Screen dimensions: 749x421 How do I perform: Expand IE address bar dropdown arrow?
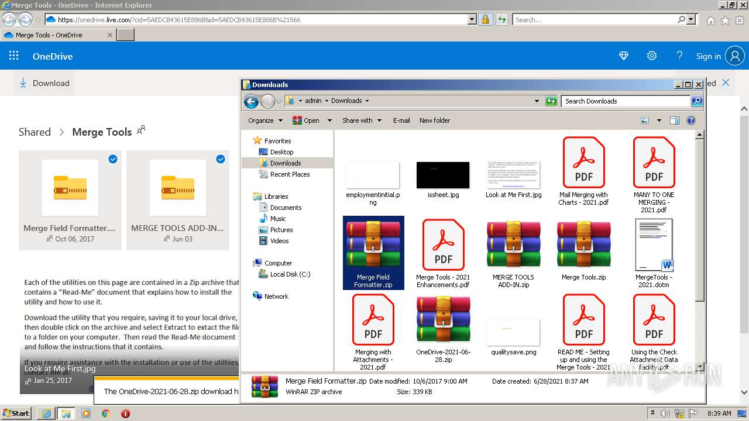point(472,20)
